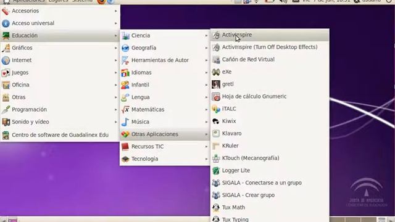Expand the Gráficos submenu arrow
This screenshot has width=395, height=222.
(116, 48)
